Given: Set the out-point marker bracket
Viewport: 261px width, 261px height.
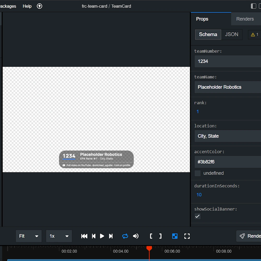Looking at the screenshot, I should 160,236.
